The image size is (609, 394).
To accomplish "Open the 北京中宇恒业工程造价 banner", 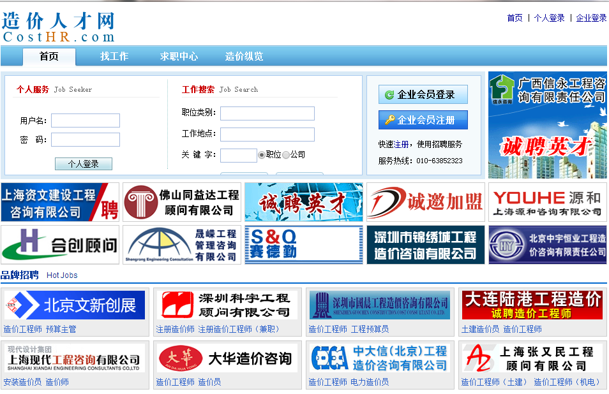I will pyautogui.click(x=548, y=245).
